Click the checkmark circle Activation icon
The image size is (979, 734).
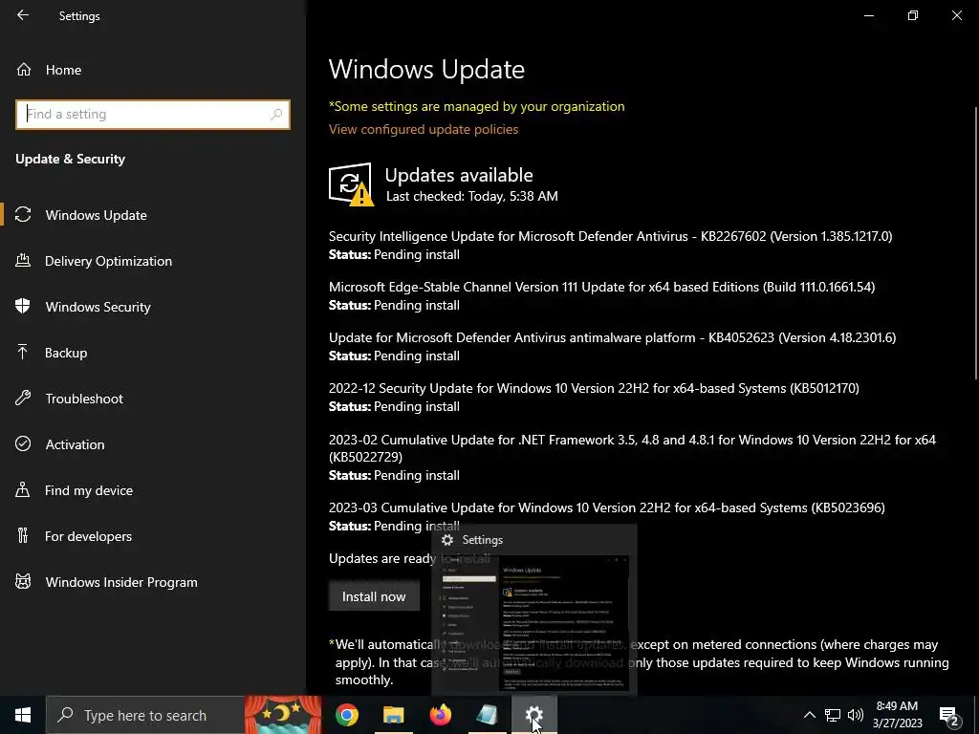(x=23, y=443)
